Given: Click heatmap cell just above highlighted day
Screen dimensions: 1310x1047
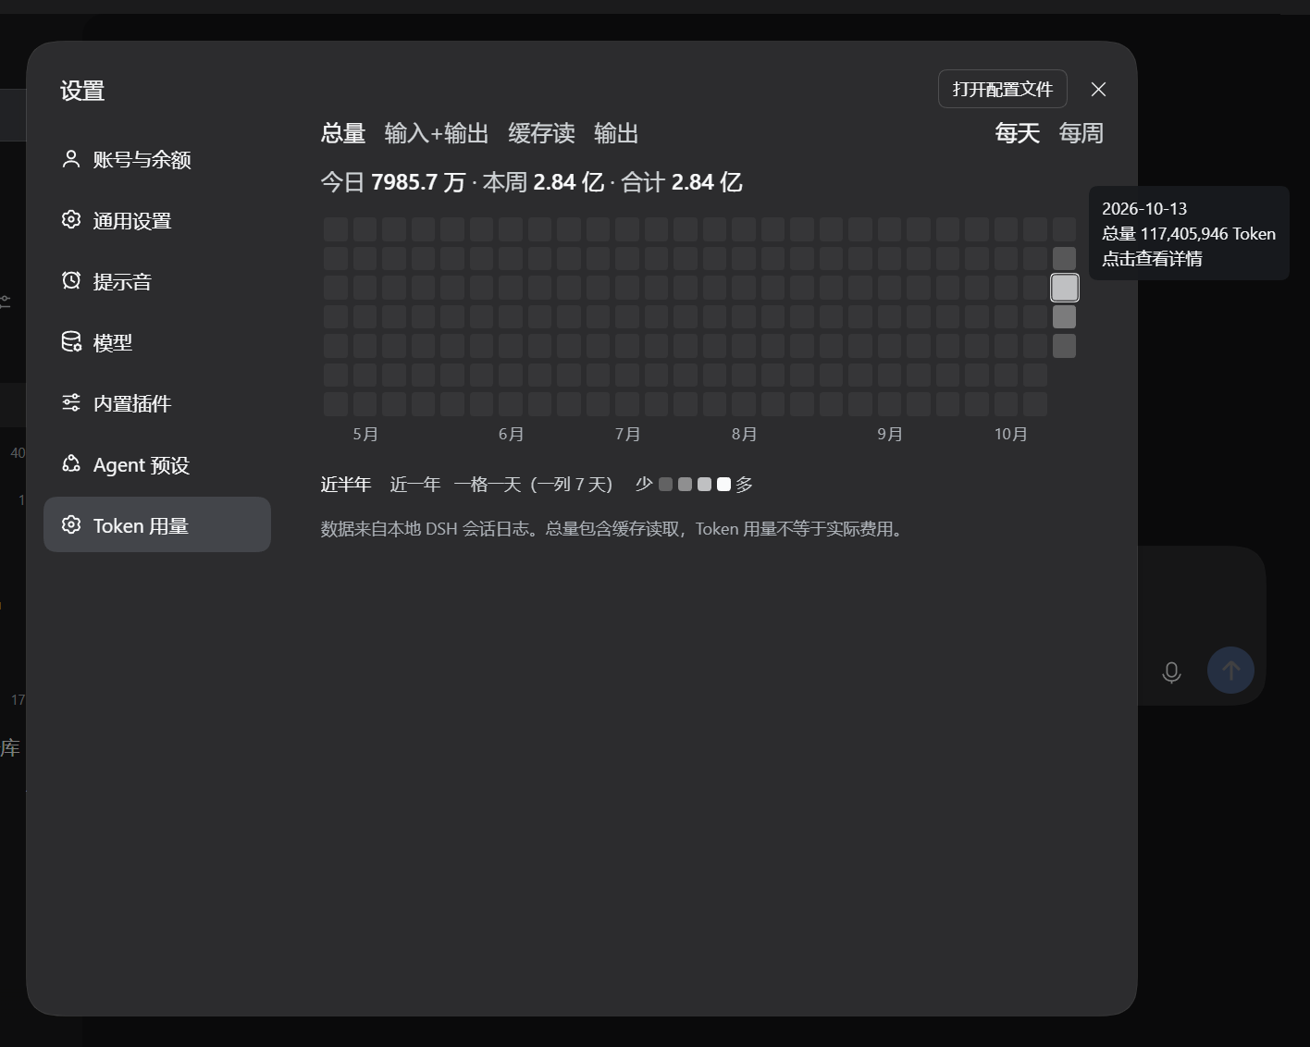Looking at the screenshot, I should pyautogui.click(x=1065, y=258).
